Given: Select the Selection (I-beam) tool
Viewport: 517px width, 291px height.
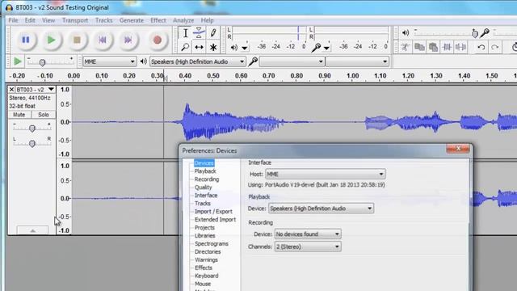Looking at the screenshot, I should click(185, 33).
